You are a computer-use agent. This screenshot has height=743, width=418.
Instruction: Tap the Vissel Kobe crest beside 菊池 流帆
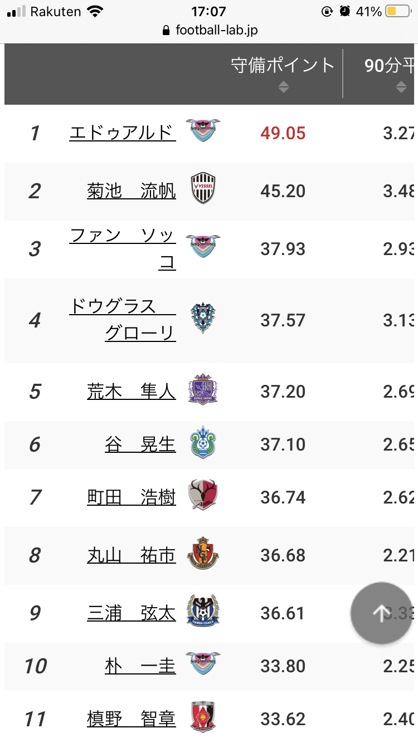coord(202,188)
